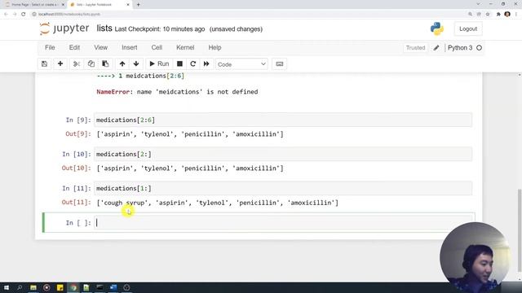Log out with the Logout button
This screenshot has height=293, width=522.
click(468, 29)
